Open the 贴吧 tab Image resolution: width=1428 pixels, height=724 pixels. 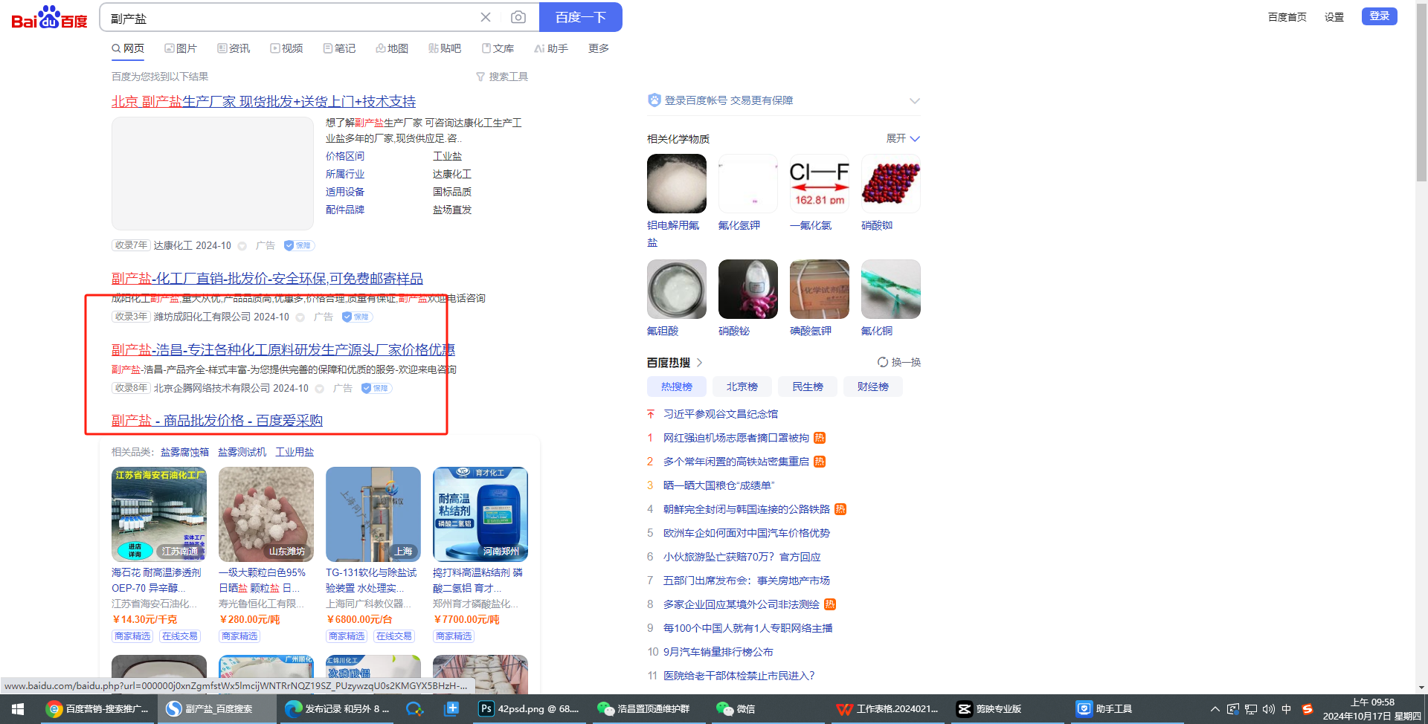pos(445,48)
